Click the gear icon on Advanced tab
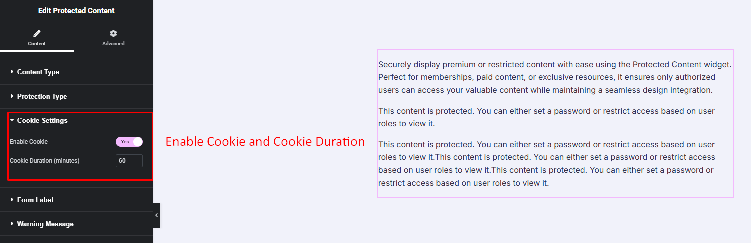Screen dimensions: 751x243 (x=113, y=33)
